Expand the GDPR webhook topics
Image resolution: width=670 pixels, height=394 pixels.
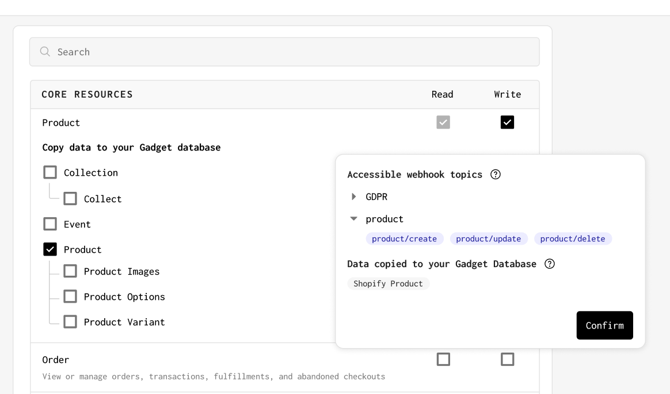pos(354,196)
